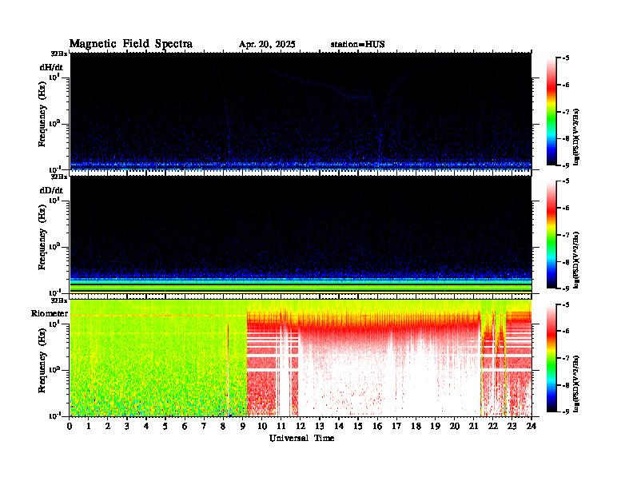The height and width of the screenshot is (489, 633).
Task: Click the Riometer panel color scale bar
Action: point(551,358)
